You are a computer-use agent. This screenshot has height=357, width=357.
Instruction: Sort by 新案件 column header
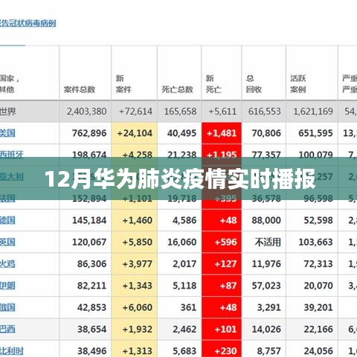pos(123,84)
